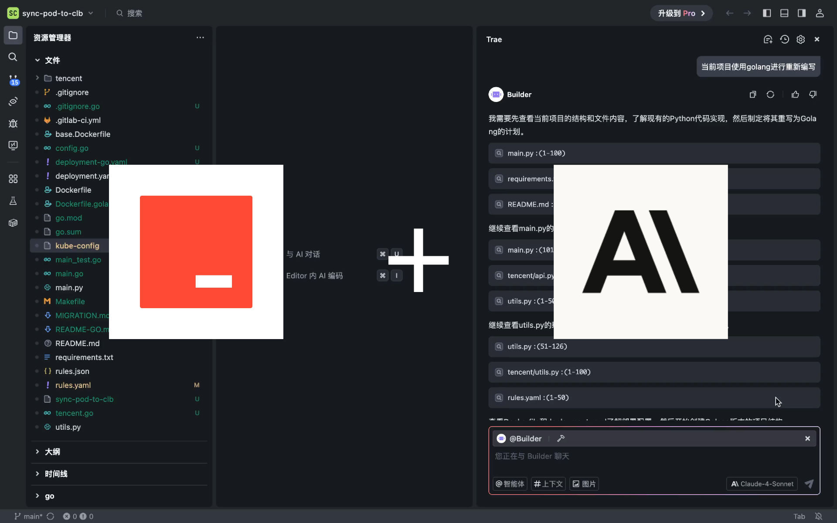
Task: Click the prompt-optimize wand icon beside @Builder
Action: [561, 438]
